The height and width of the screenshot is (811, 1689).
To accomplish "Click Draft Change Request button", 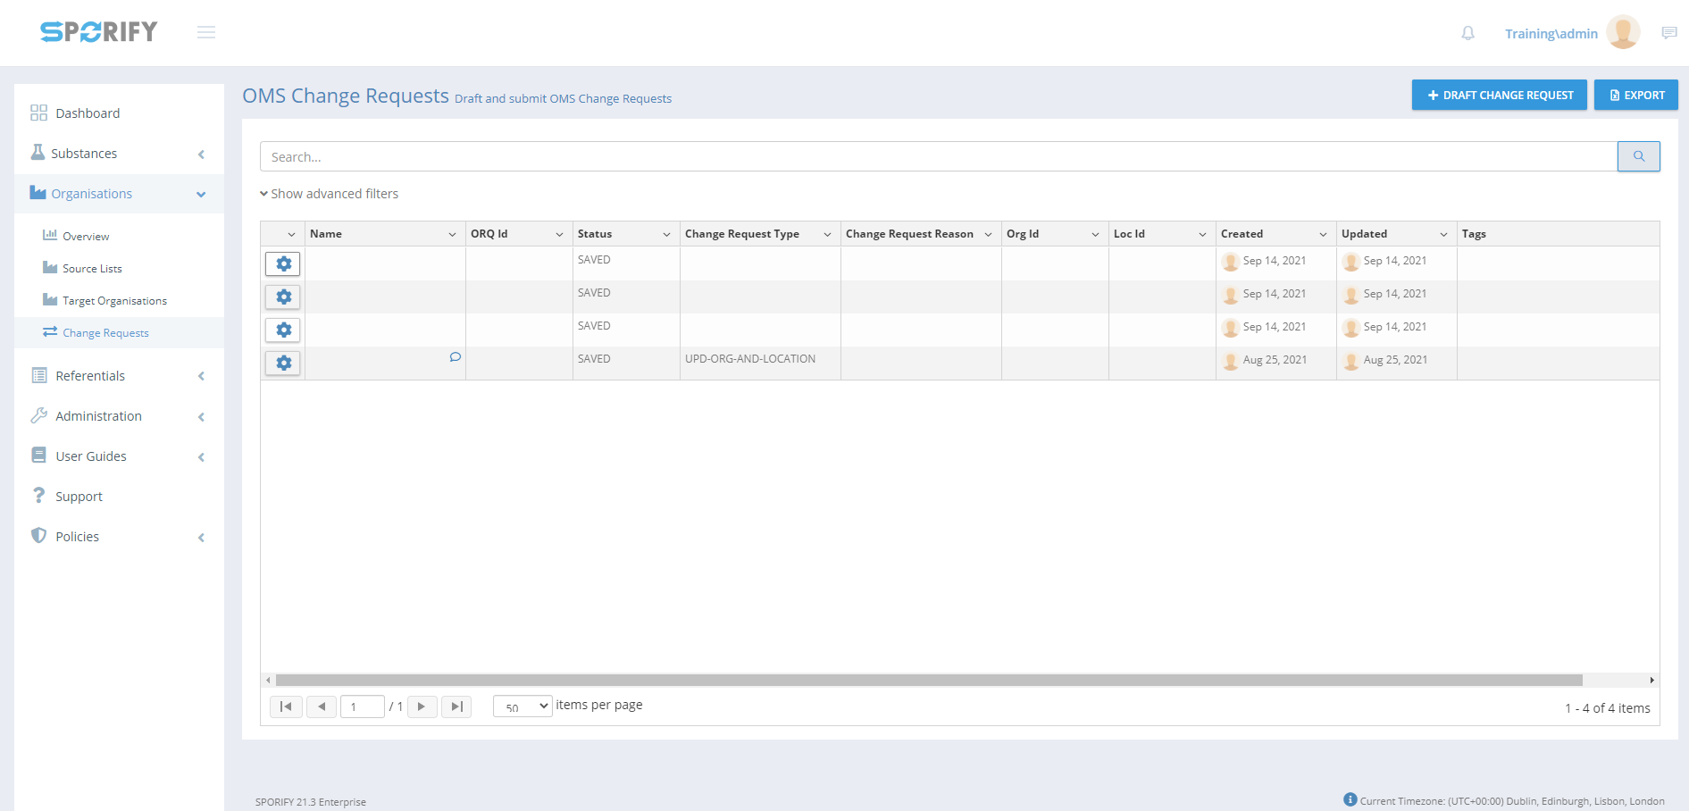I will (1499, 95).
